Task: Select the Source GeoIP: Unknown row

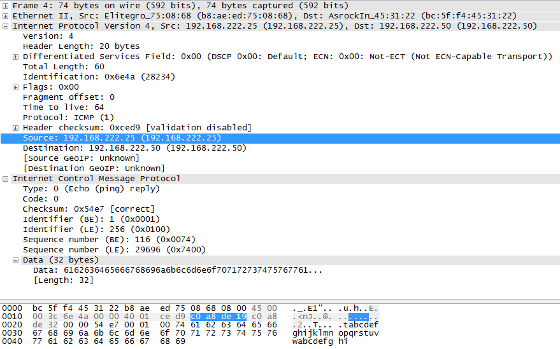Action: tap(81, 158)
